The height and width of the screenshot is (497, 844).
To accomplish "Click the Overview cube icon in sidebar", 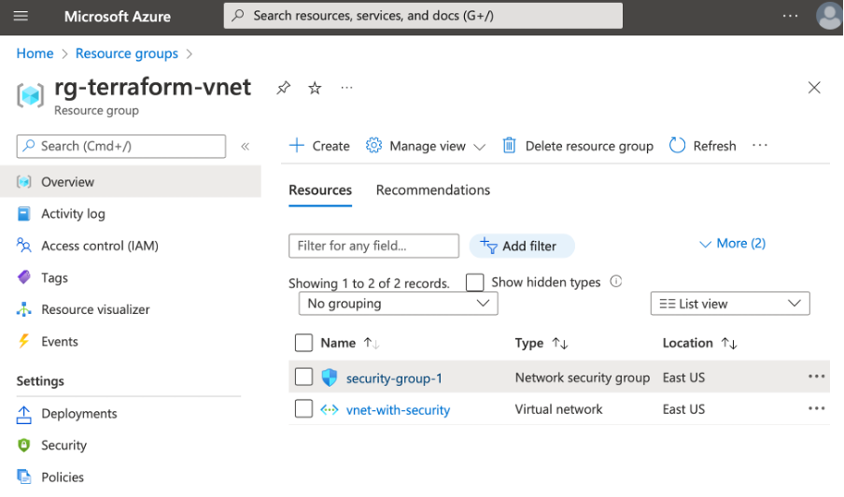I will click(x=23, y=182).
